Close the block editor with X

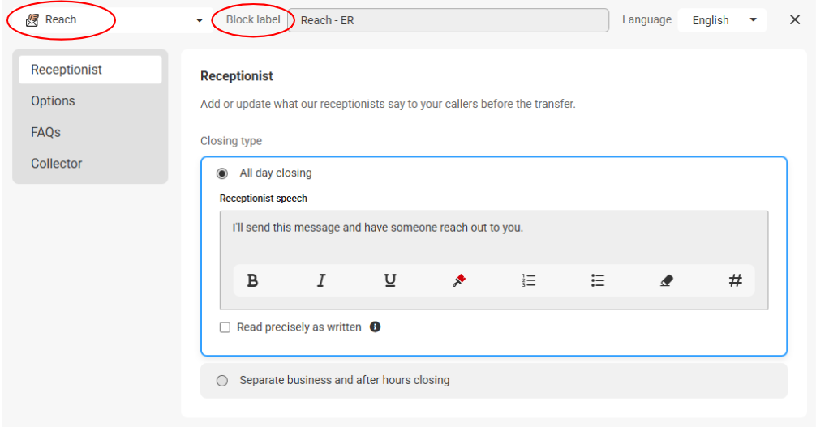tap(795, 19)
